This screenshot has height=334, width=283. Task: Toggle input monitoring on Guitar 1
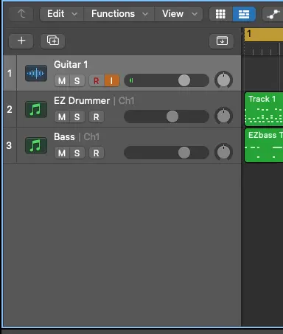112,80
